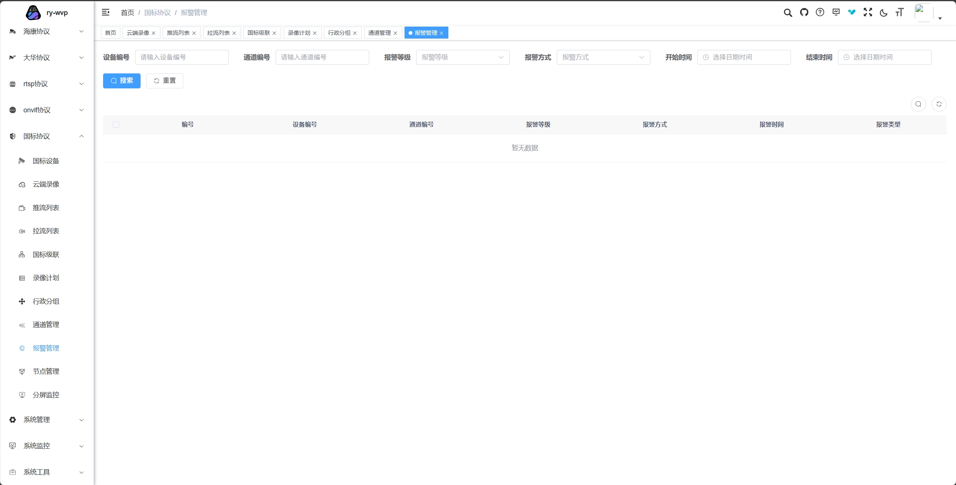956x485 pixels.
Task: Click the GitHub icon in top bar
Action: pos(804,12)
